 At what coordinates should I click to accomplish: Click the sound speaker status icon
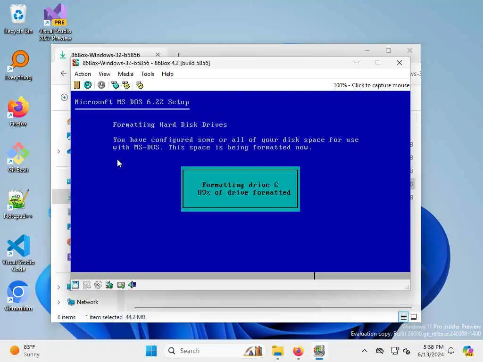(132, 285)
